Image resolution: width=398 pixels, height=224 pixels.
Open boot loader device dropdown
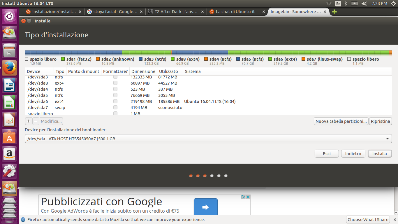pos(208,139)
